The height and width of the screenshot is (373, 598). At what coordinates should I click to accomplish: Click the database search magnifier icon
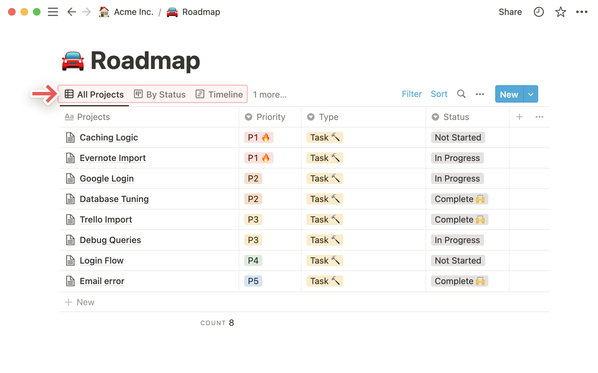coord(461,94)
